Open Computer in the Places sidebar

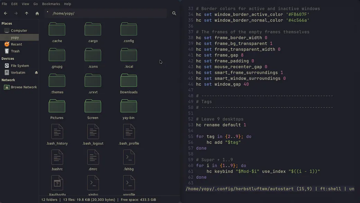coord(19,30)
